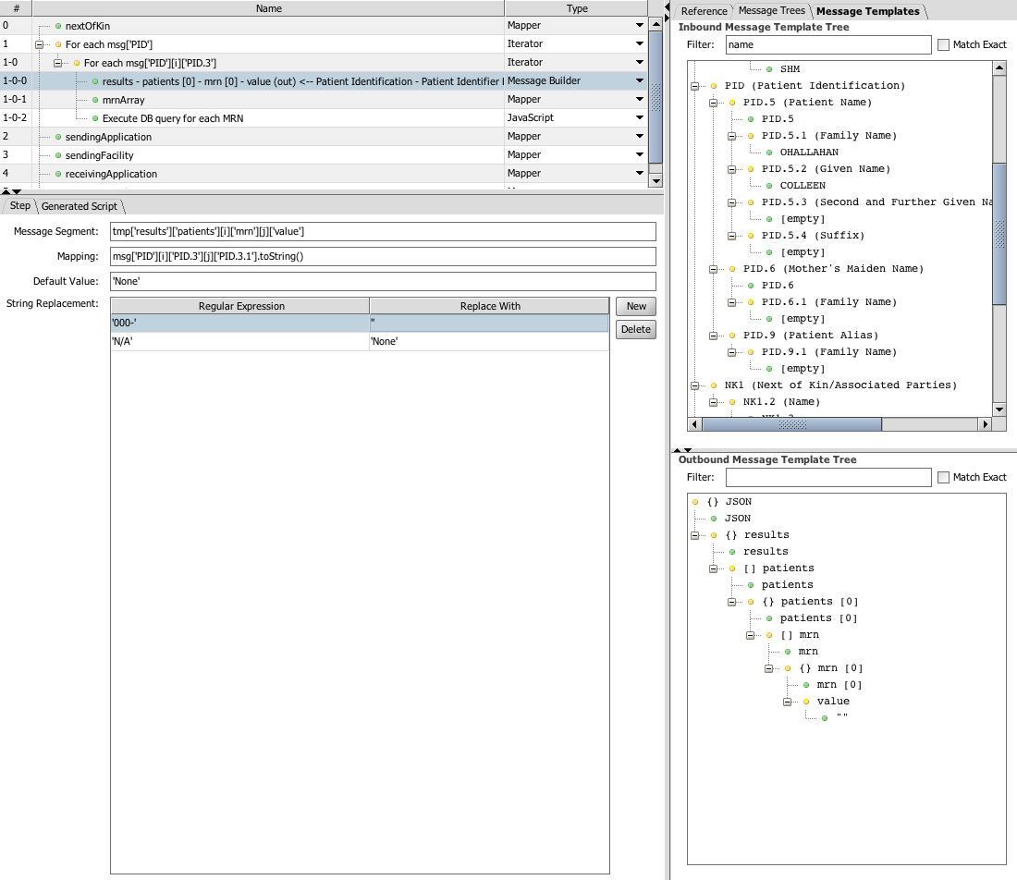Enable Match Exact for the inbound filter
Viewport: 1017px width, 880px height.
[x=943, y=44]
